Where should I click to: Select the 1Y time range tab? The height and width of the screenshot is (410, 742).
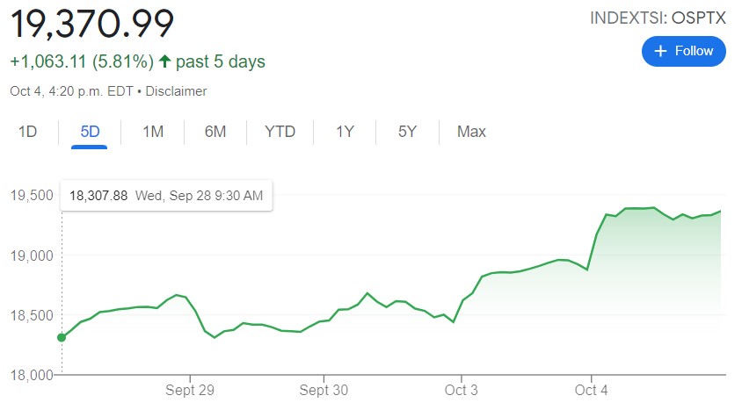[345, 132]
